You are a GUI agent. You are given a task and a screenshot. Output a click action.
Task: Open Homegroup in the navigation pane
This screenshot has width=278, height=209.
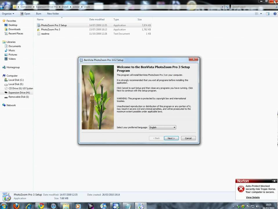coord(13,67)
